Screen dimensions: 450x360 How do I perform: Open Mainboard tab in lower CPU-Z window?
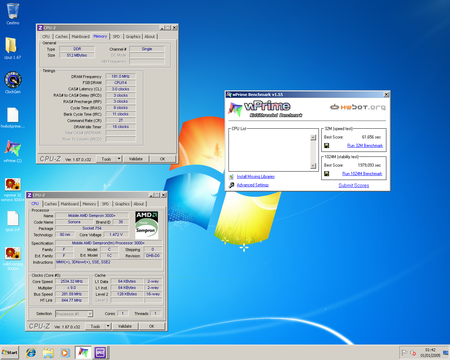70,204
